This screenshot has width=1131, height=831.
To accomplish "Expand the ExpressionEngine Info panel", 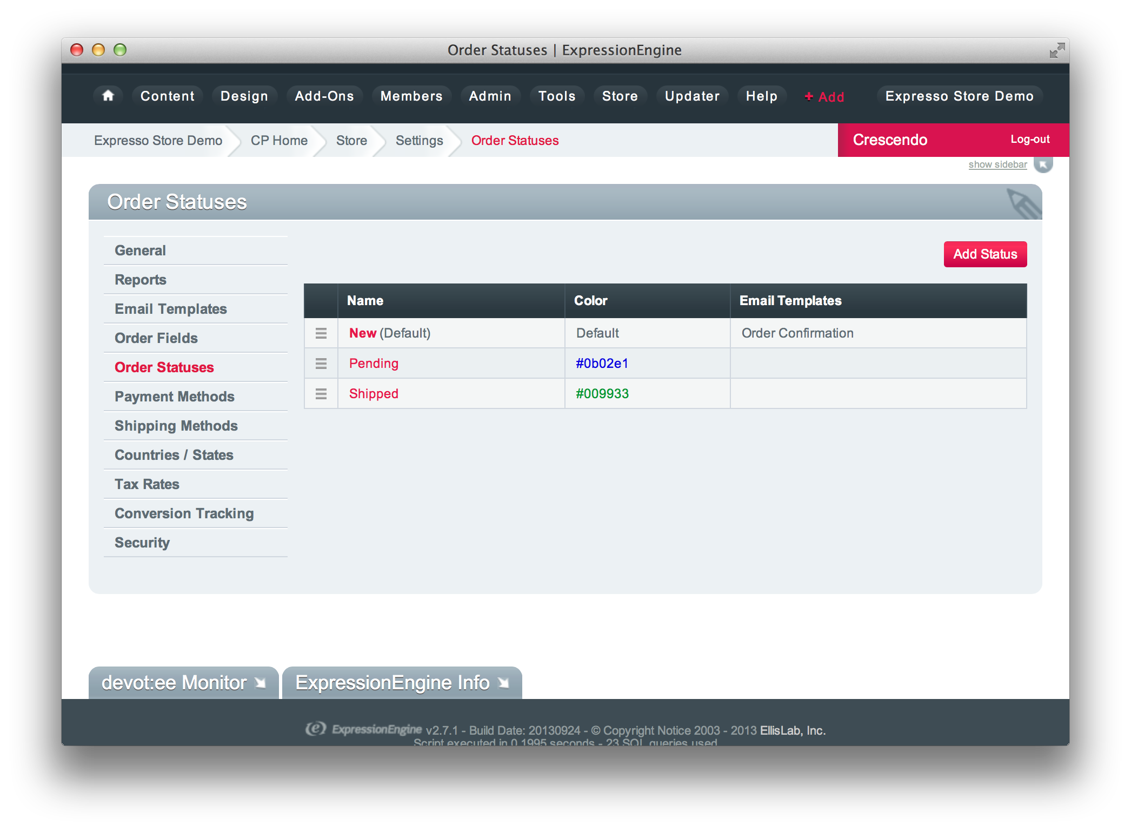I will coord(402,683).
